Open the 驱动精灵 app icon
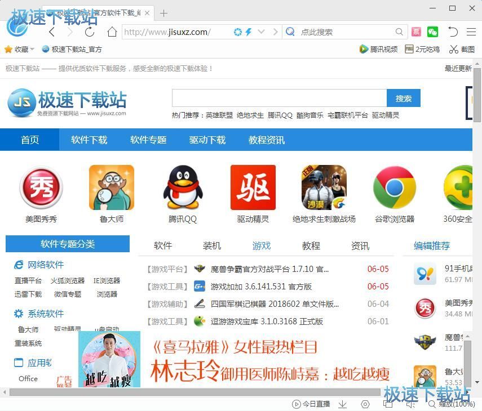Screen dimensions: 482x411 (x=253, y=187)
